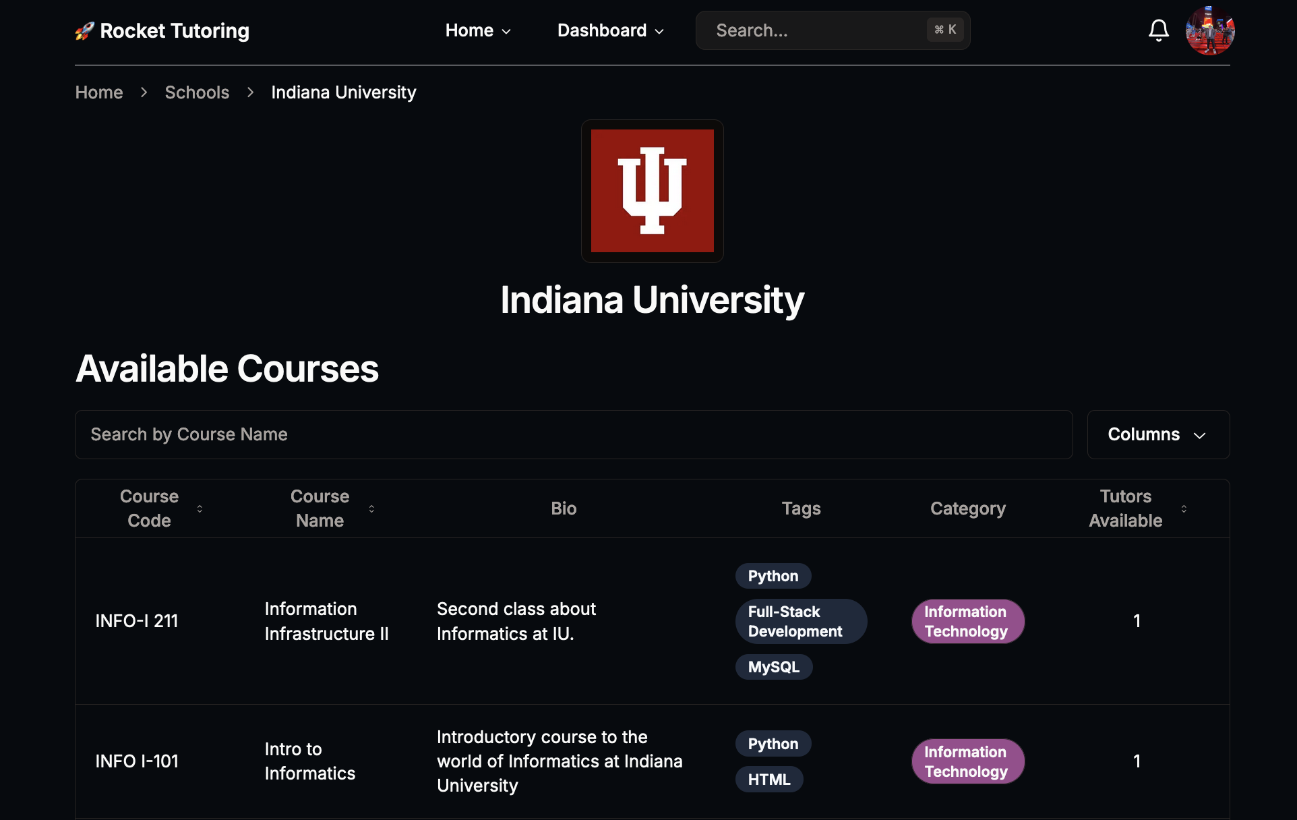The image size is (1297, 820).
Task: Select the MySQL tag
Action: (773, 666)
